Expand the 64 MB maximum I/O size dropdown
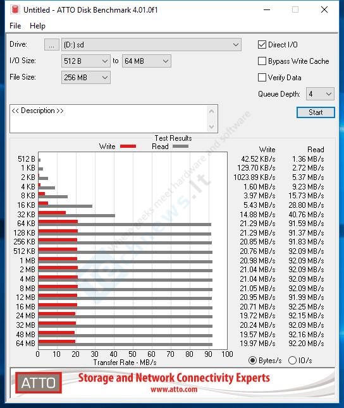This screenshot has height=408, width=344. 147,61
